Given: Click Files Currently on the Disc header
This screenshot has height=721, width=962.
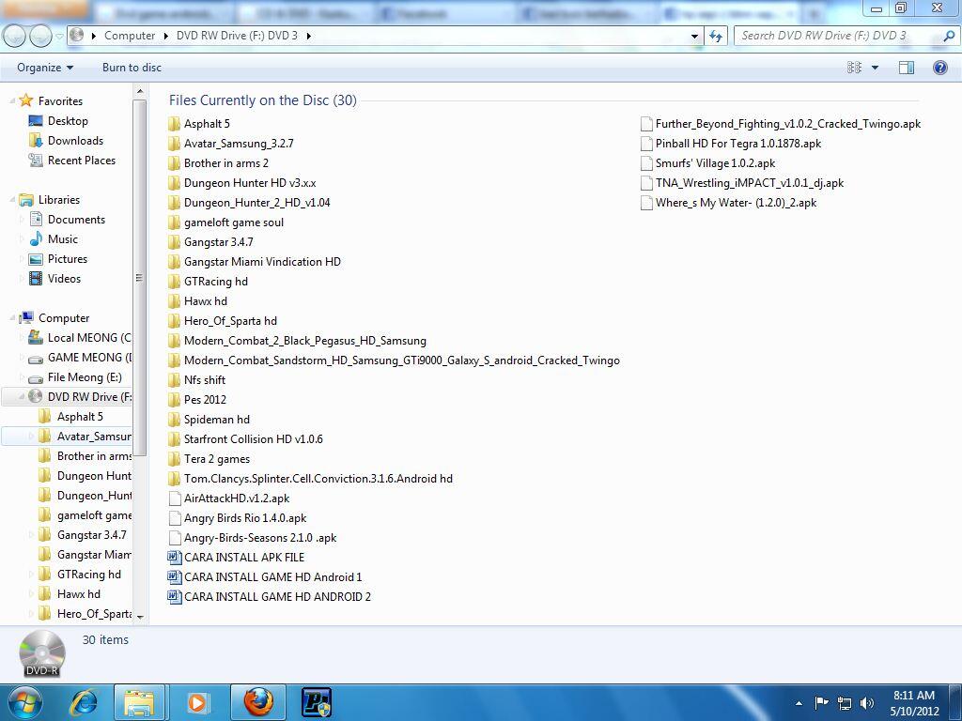Looking at the screenshot, I should click(x=263, y=100).
